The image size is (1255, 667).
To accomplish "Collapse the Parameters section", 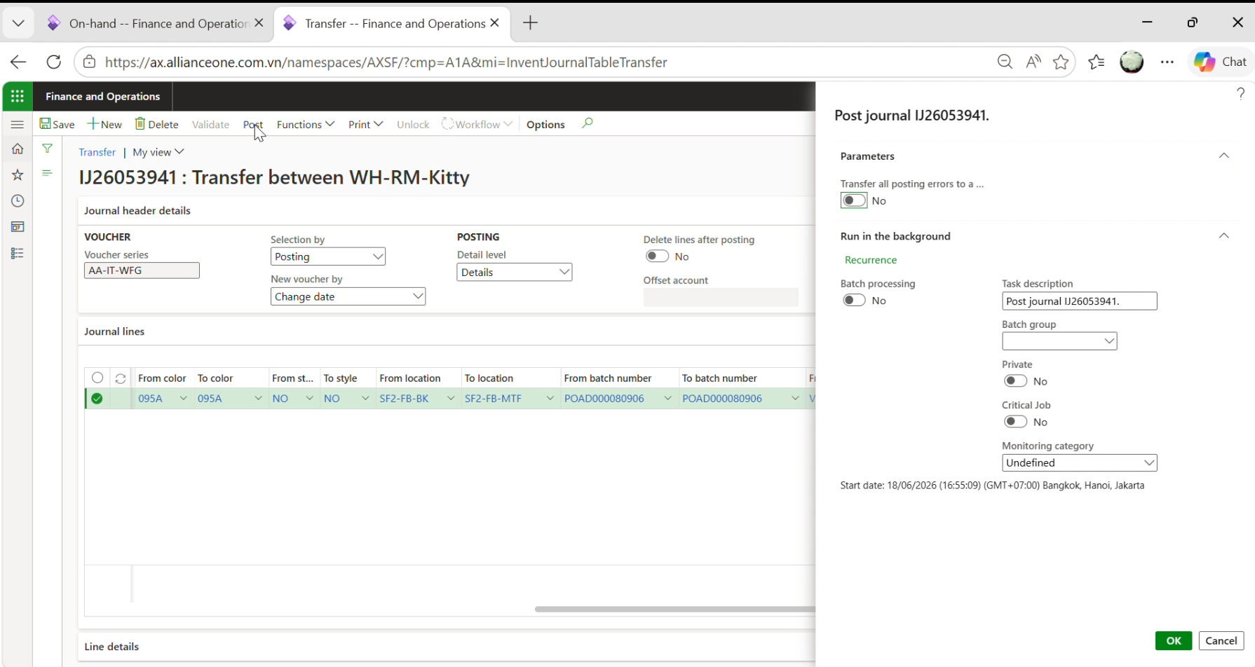I will click(x=1224, y=156).
